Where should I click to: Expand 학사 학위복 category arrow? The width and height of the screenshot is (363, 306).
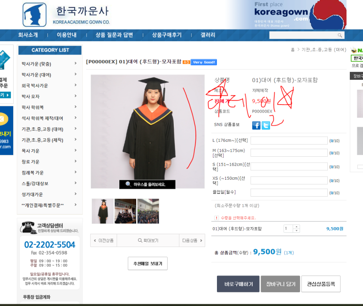(76, 107)
